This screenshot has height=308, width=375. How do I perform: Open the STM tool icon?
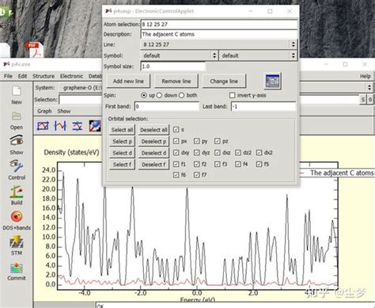(17, 242)
